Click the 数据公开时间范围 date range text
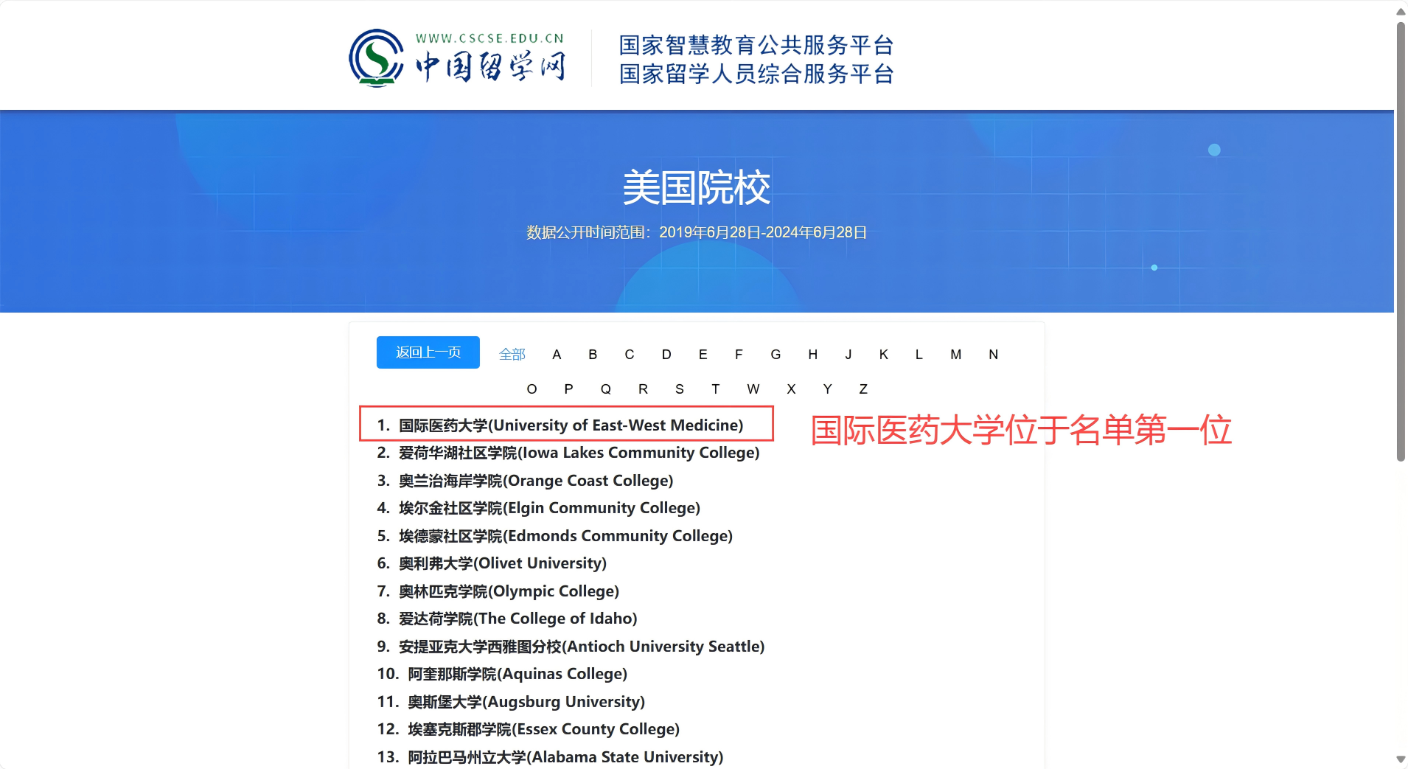This screenshot has height=769, width=1408. (x=697, y=232)
